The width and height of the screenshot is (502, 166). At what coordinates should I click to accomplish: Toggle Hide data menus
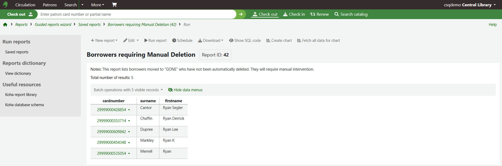pos(185,90)
